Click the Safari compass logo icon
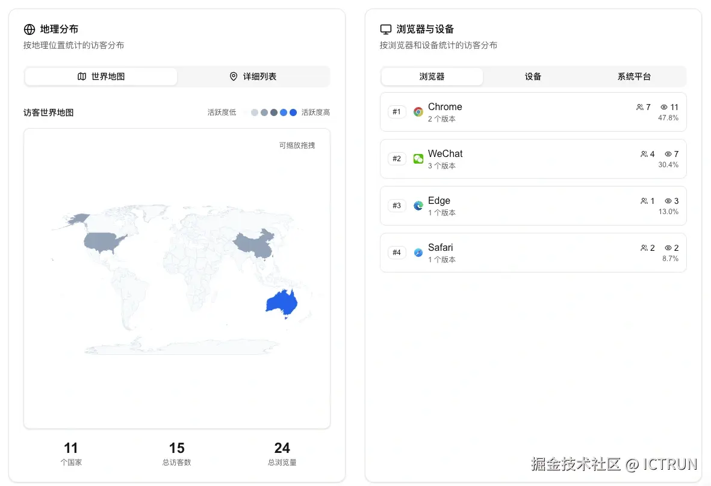This screenshot has width=711, height=486. click(418, 253)
